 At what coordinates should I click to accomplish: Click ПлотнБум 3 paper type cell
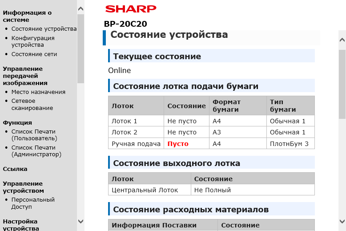[290, 144]
